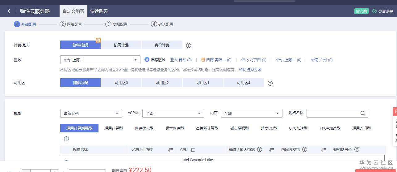Image resolution: width=397 pixels, height=172 pixels.
Task: Select 竞价计费 billing mode
Action: [162, 45]
